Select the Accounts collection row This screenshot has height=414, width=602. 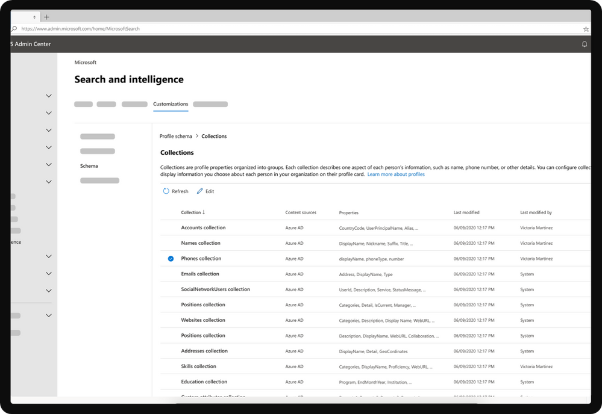click(x=203, y=227)
